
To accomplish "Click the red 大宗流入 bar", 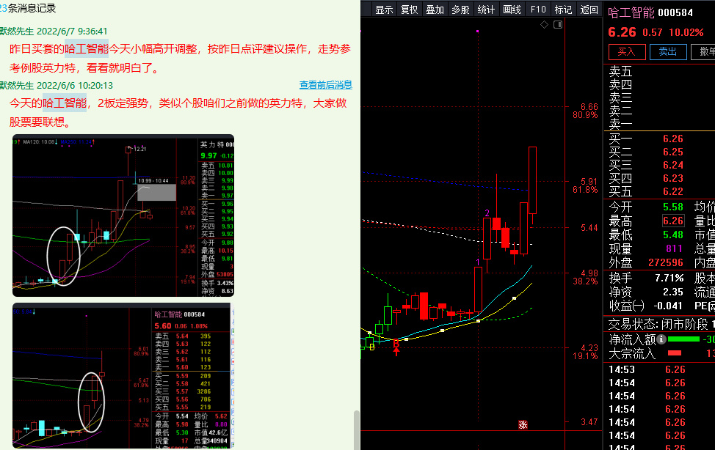I will click(675, 353).
